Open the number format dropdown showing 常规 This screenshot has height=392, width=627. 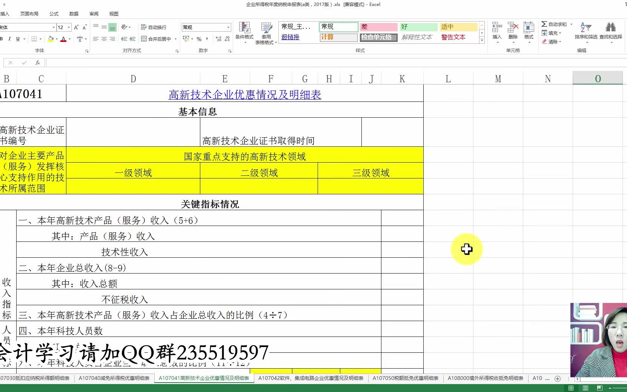pyautogui.click(x=228, y=27)
